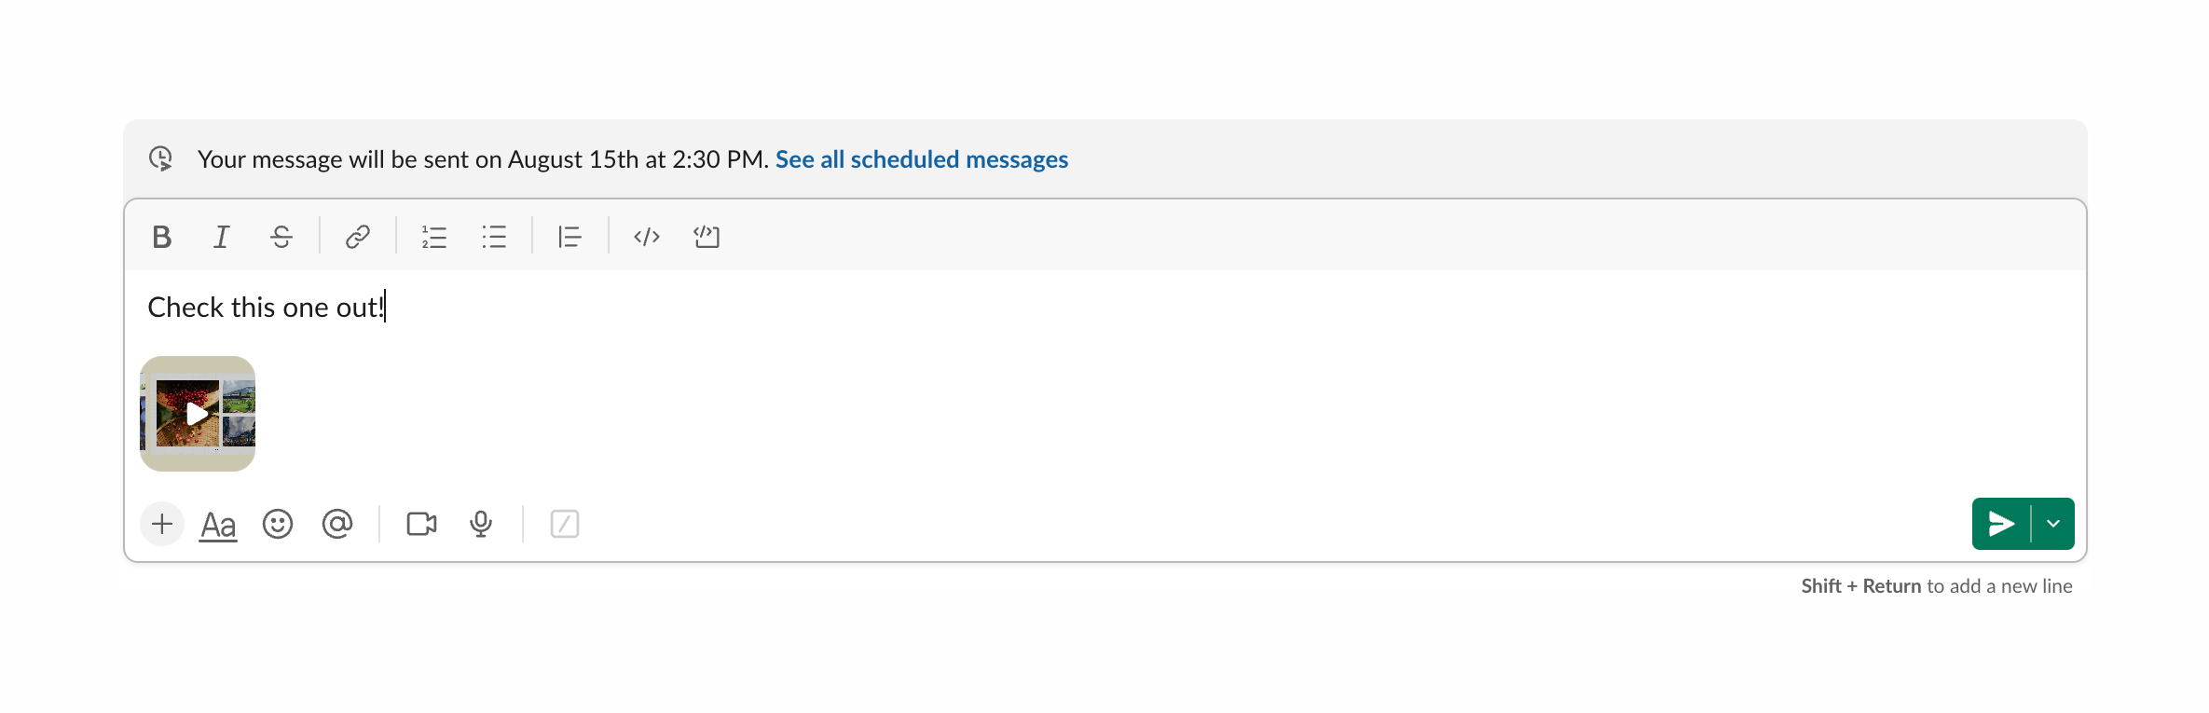
Task: Insert a code block
Action: click(x=707, y=237)
